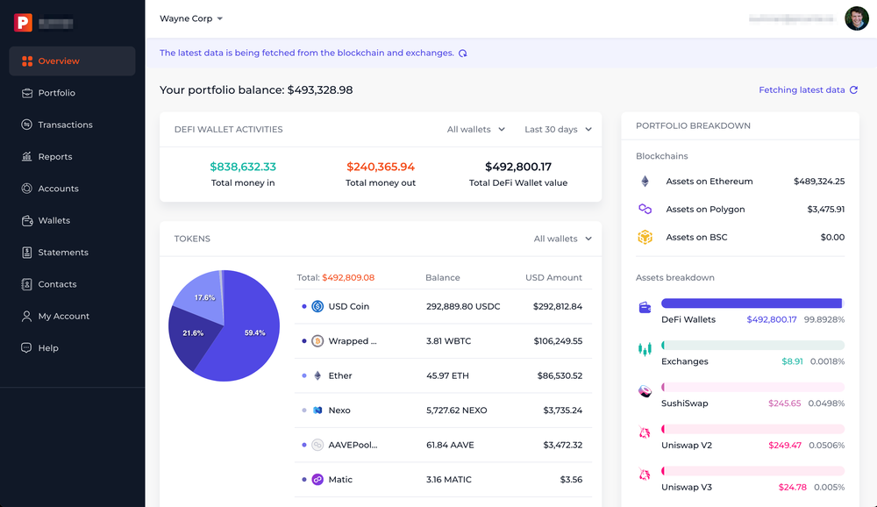Click the $3,735.24 Nexo USD amount
Image resolution: width=877 pixels, height=507 pixels.
pos(563,411)
